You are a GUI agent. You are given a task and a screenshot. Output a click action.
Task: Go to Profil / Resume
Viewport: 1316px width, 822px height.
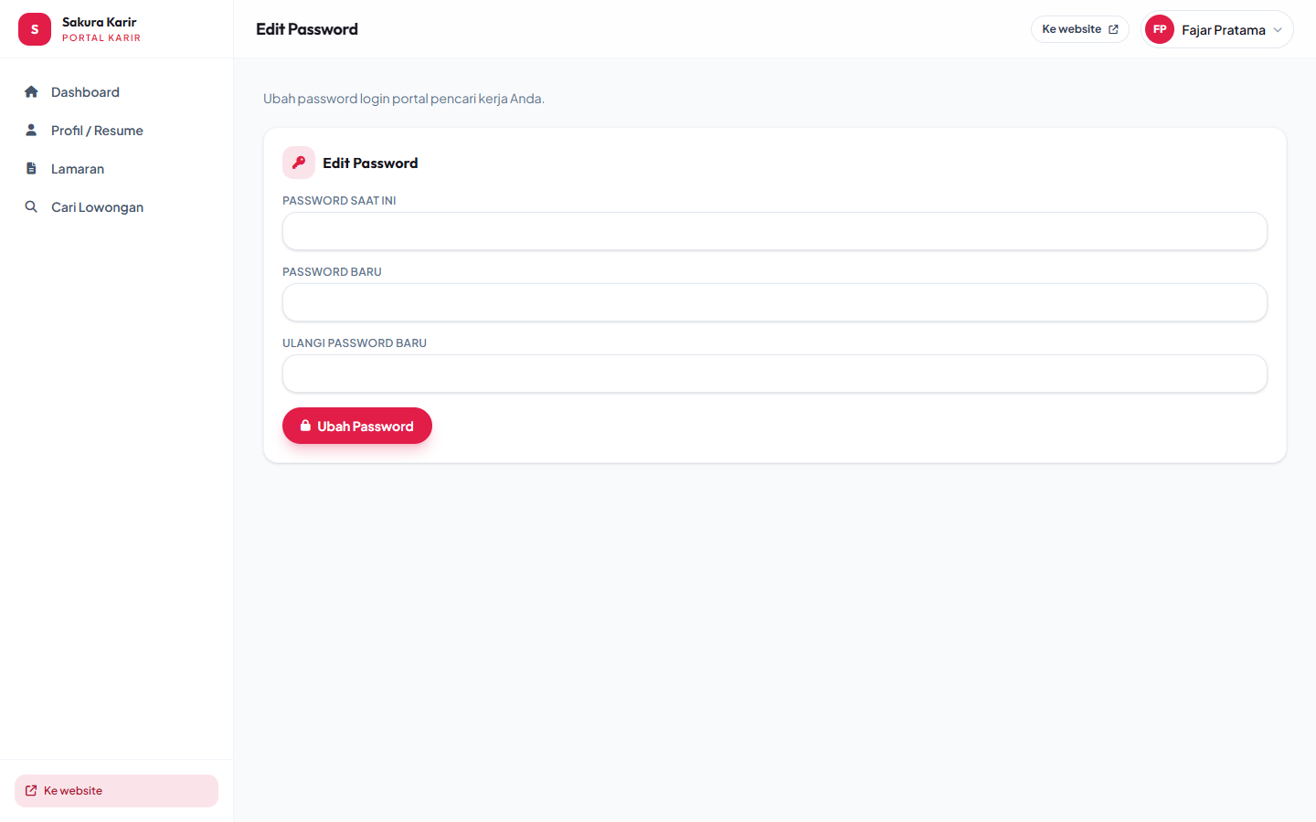tap(117, 131)
